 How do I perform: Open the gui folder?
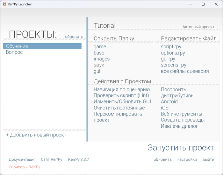pos(97,71)
